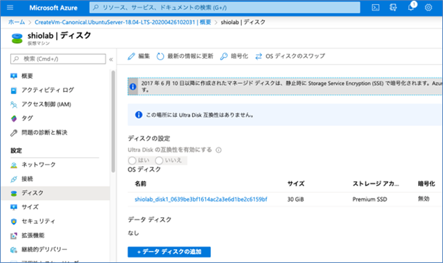Viewport: 443px width, 263px height.
Task: Click the 暗号化 column header
Action: click(x=426, y=184)
